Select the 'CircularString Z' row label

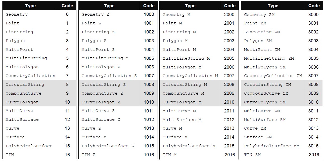click(104, 85)
